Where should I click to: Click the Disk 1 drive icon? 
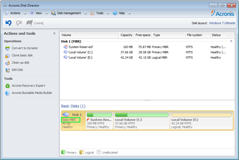[66, 114]
